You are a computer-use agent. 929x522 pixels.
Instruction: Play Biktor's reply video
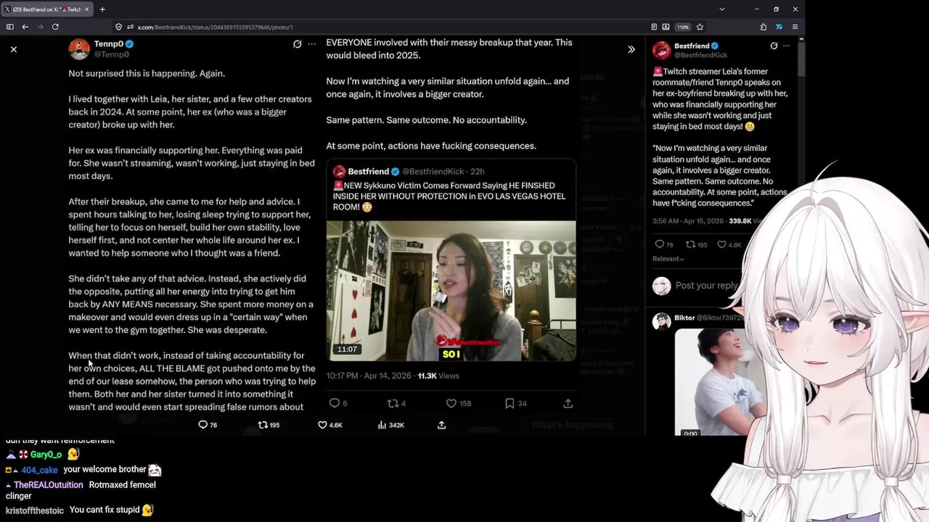(710, 382)
